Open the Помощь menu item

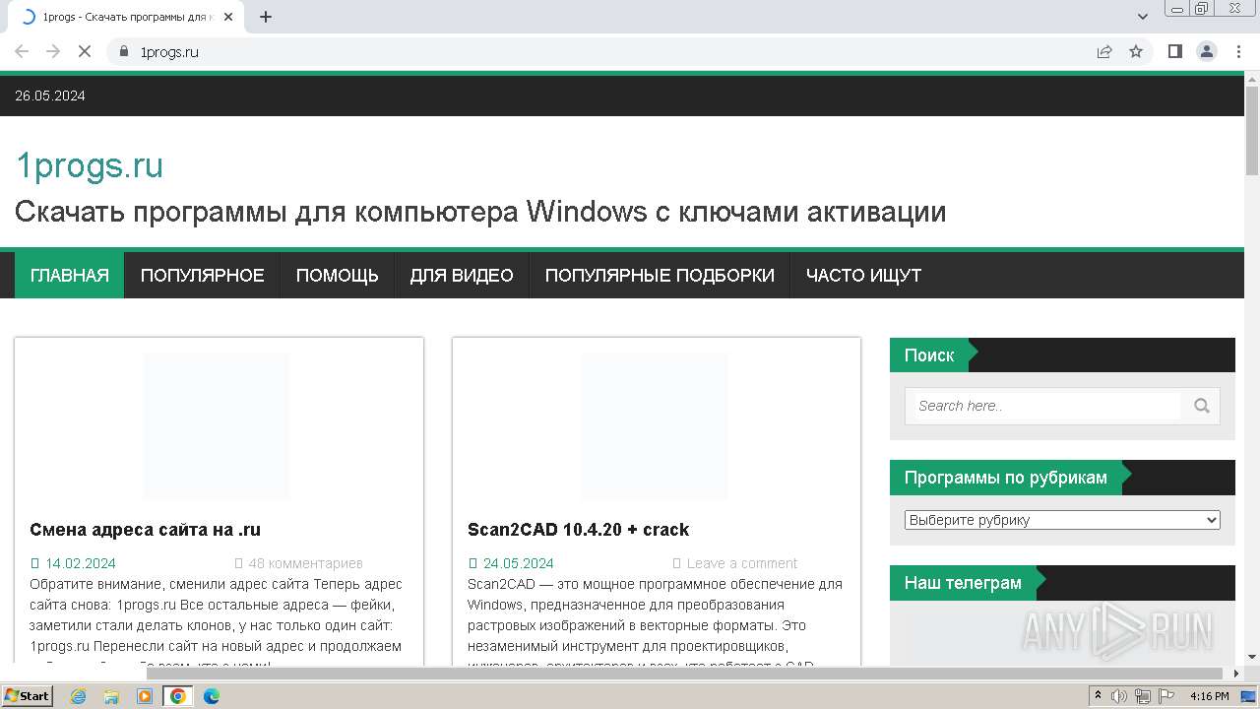pos(338,276)
